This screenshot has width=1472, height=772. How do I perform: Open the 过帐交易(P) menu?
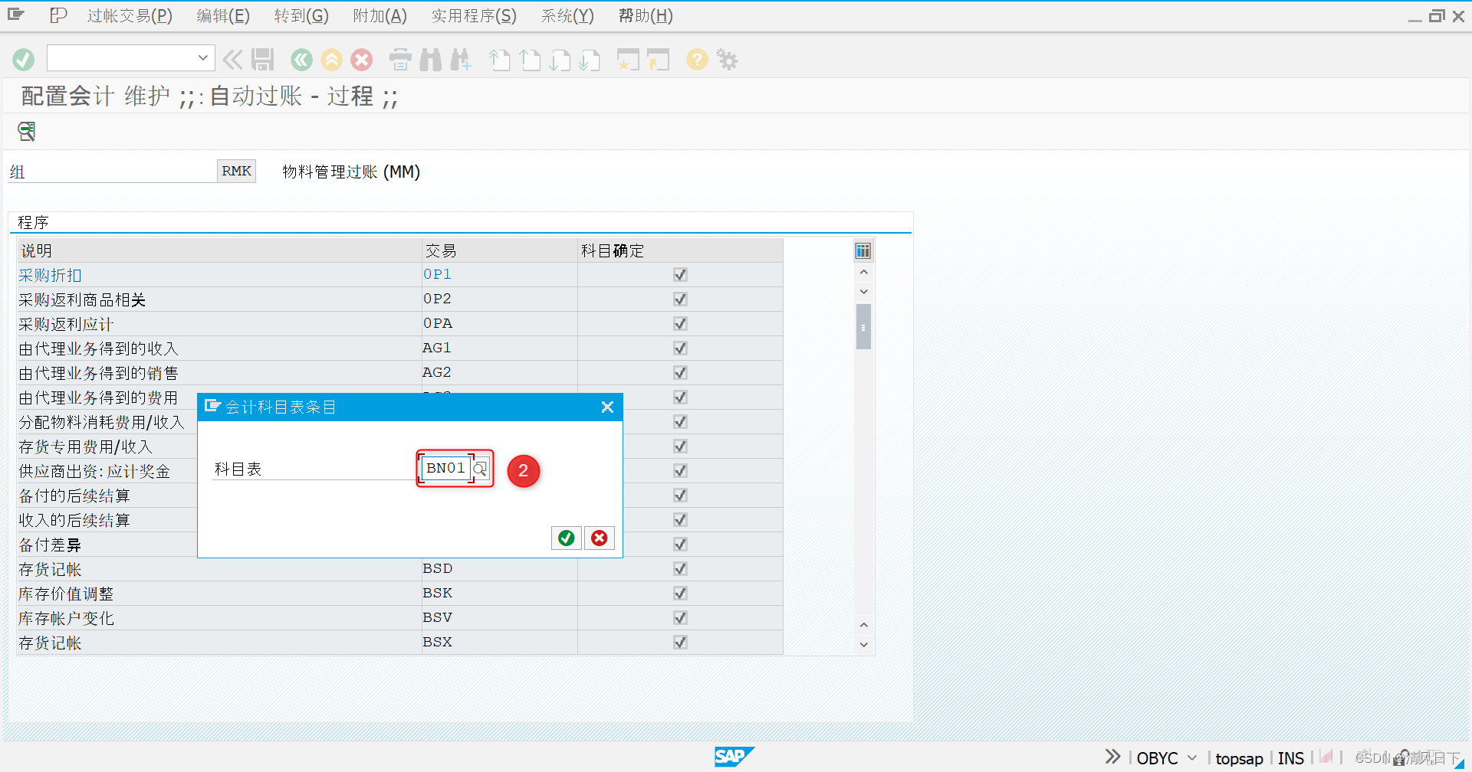point(129,15)
